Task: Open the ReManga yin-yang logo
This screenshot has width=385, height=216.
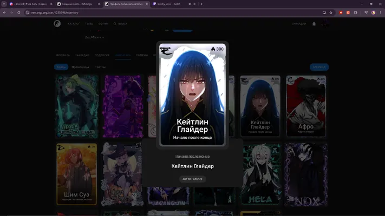Action: pyautogui.click(x=57, y=24)
